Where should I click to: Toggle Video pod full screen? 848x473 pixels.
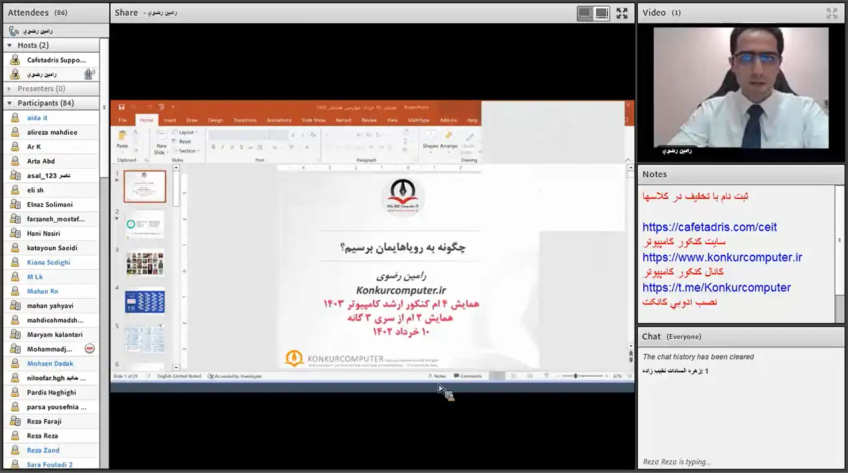tap(832, 13)
